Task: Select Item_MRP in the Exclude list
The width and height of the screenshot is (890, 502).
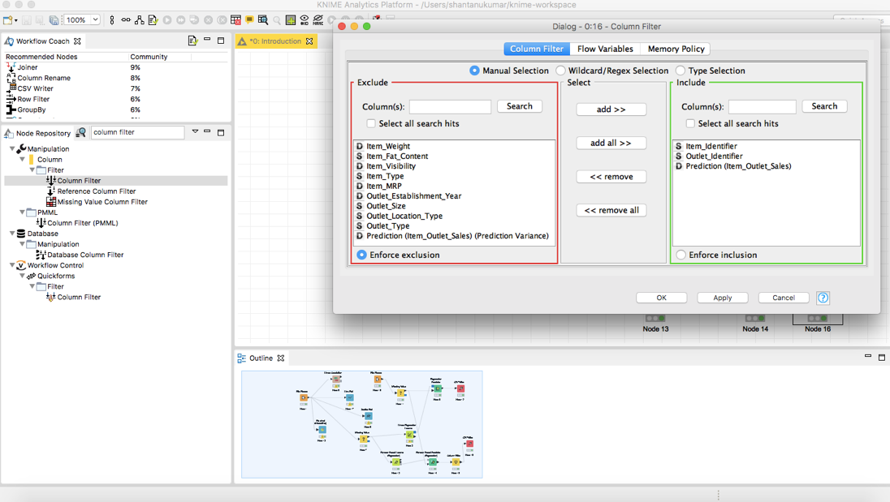Action: pos(383,186)
